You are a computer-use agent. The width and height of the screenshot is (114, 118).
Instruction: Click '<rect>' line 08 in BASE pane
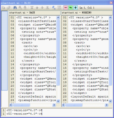click(27, 43)
